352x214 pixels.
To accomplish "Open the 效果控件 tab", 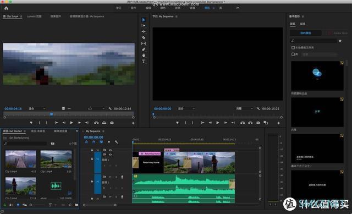I will 56,17.
